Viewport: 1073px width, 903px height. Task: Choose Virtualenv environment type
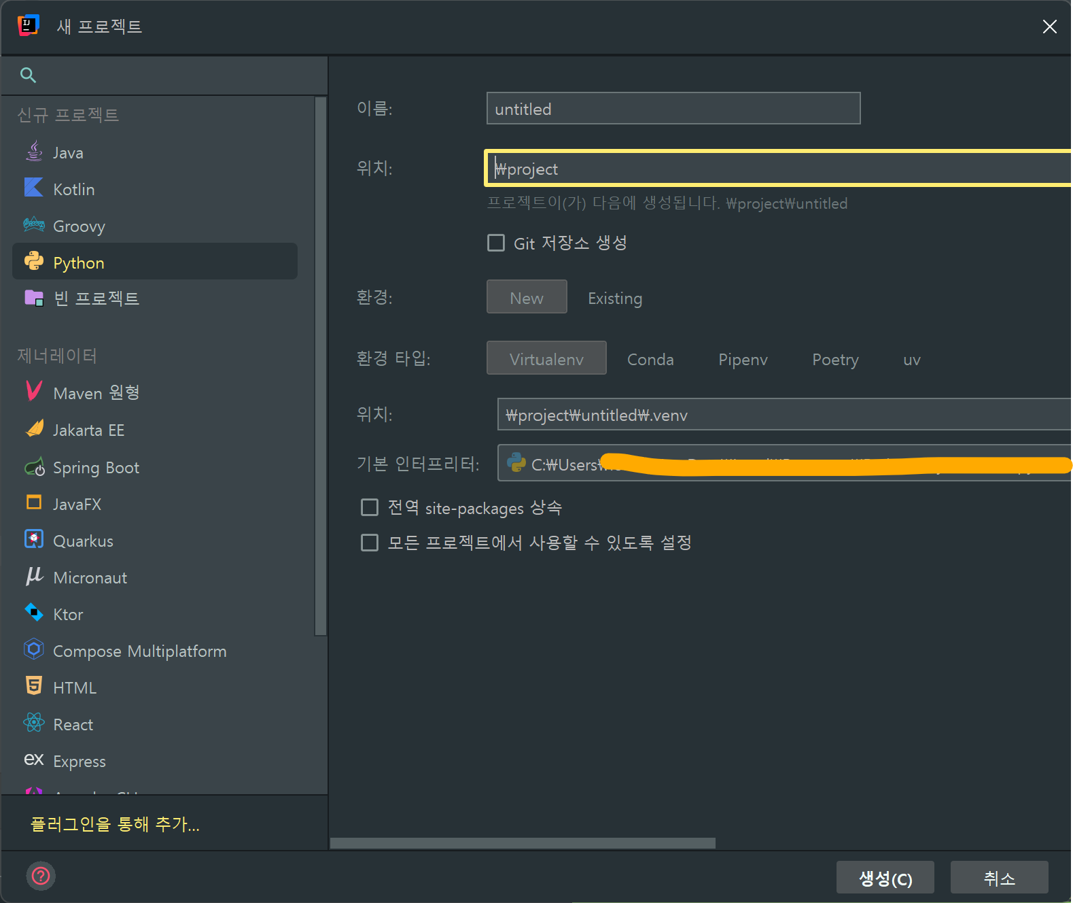(x=546, y=358)
